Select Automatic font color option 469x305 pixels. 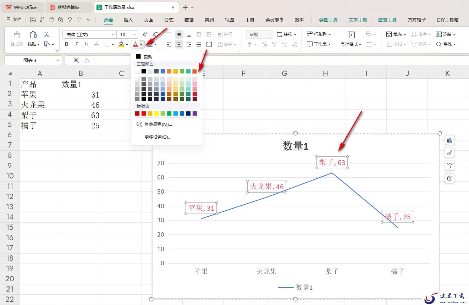(144, 57)
